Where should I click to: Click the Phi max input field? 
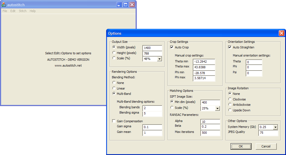(204, 78)
